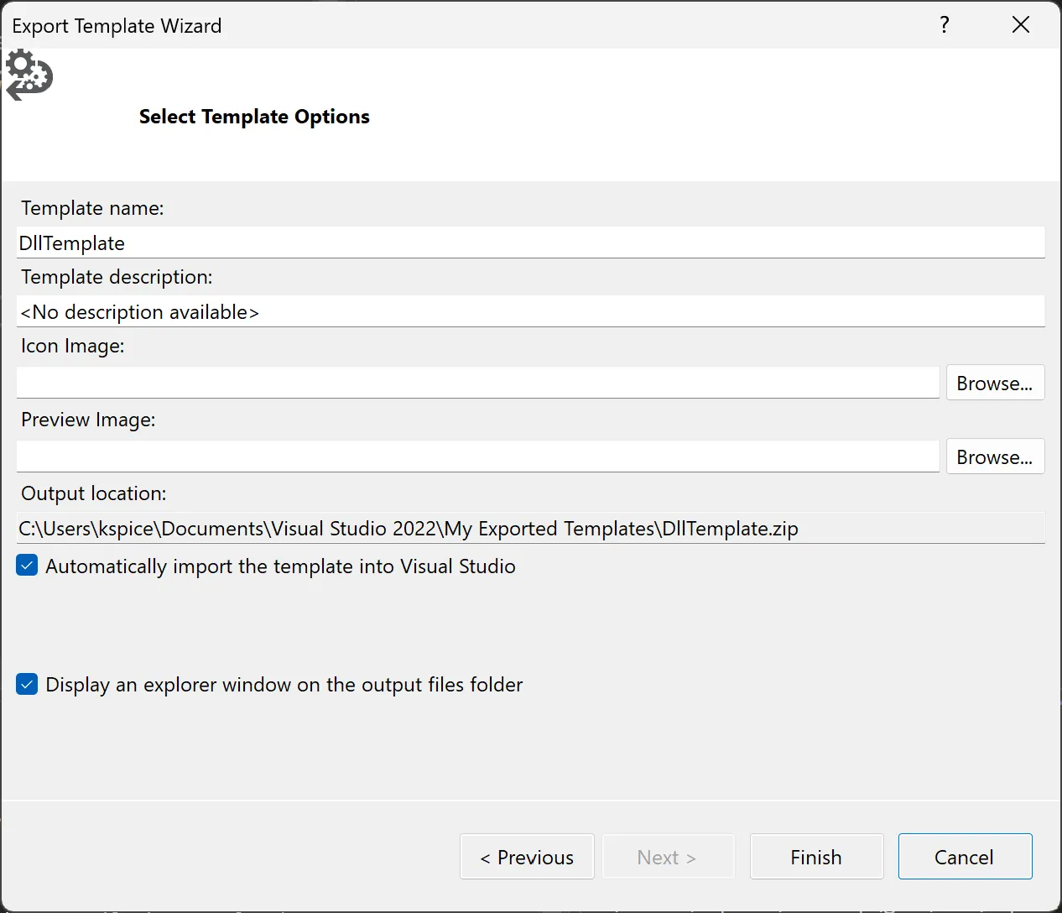
Task: Browse for an Icon Image file
Action: point(995,383)
